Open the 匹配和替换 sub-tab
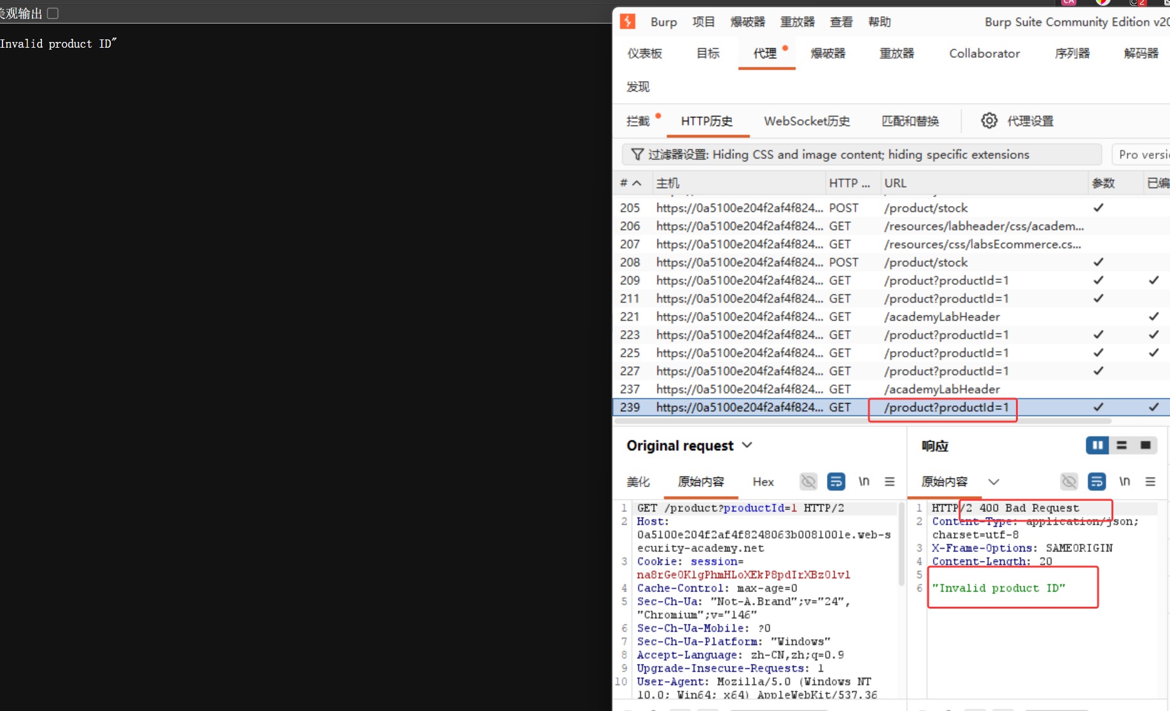The width and height of the screenshot is (1170, 711). point(910,121)
